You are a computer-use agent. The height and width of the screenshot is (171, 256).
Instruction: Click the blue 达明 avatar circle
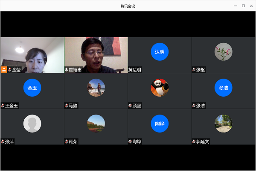pos(160,52)
